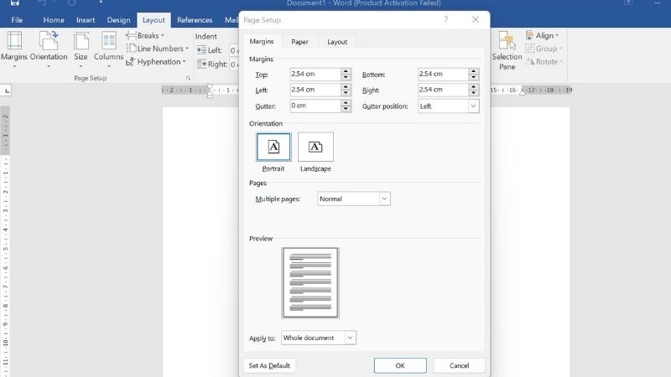The width and height of the screenshot is (671, 377).
Task: Open the Margins ribbon button
Action: pos(14,49)
